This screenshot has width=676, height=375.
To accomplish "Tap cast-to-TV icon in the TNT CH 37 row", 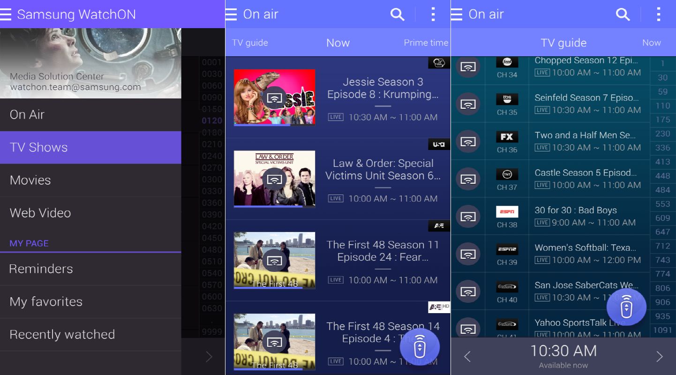I will point(468,179).
